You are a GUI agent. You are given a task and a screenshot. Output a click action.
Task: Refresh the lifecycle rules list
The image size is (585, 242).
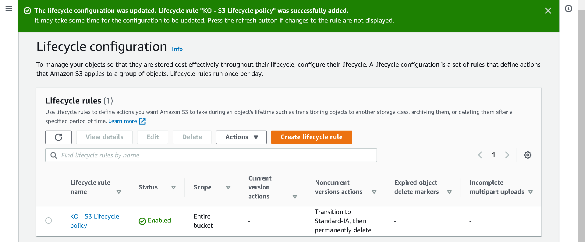pyautogui.click(x=58, y=137)
